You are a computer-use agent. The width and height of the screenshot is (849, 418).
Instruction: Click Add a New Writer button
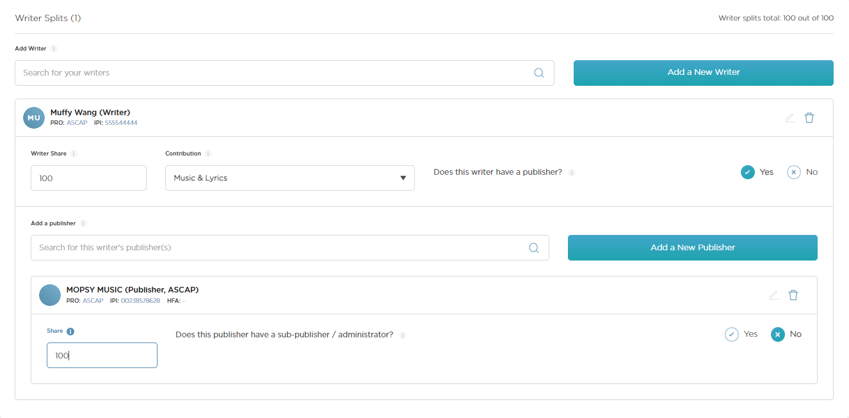coord(704,72)
